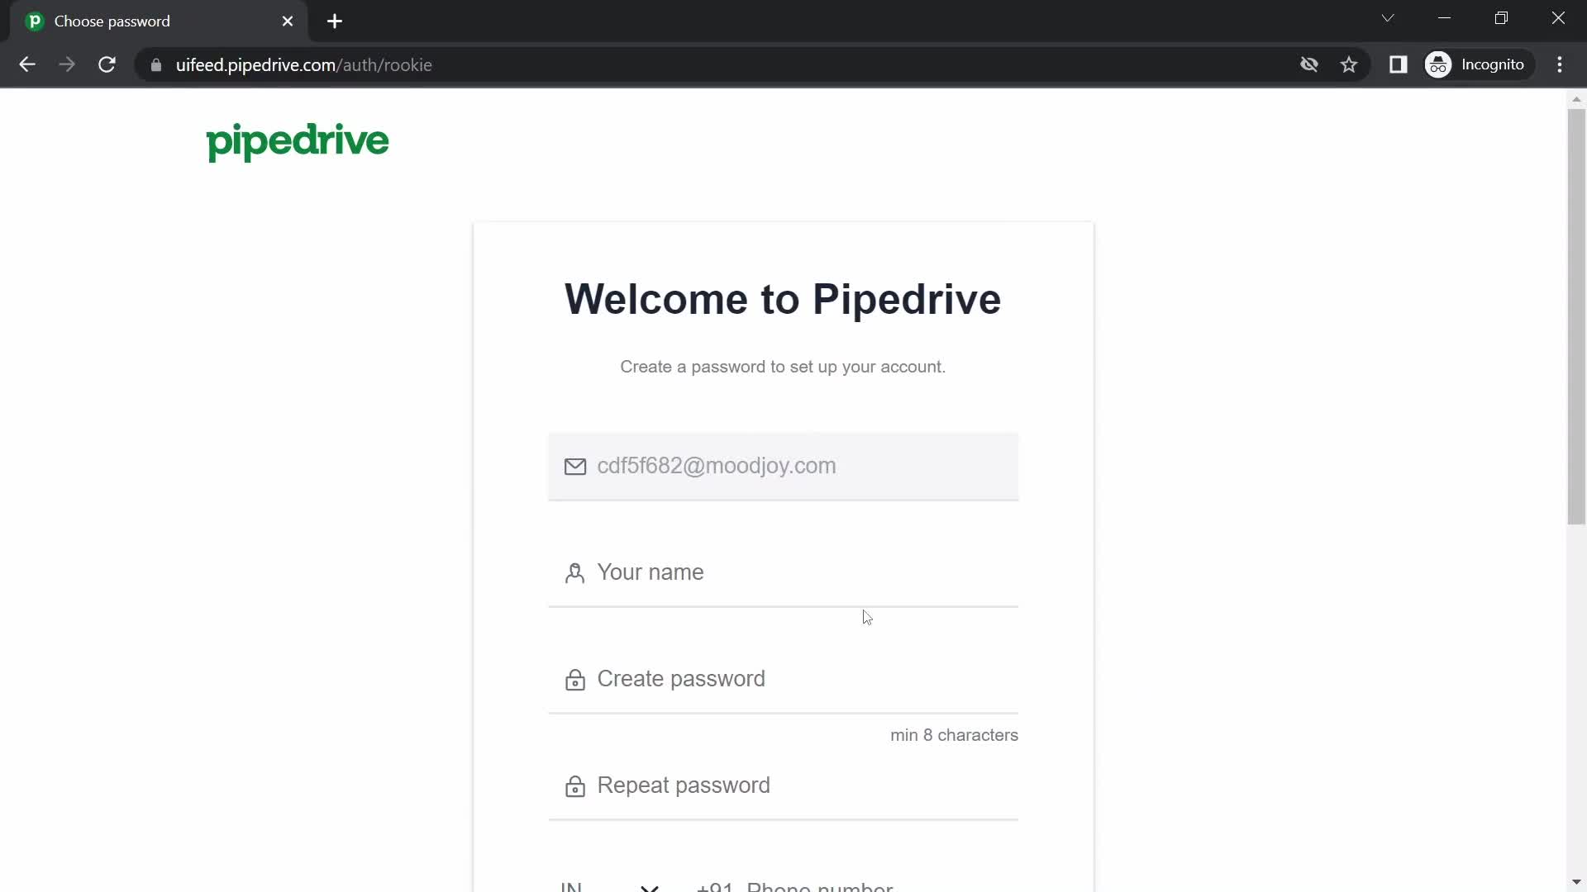This screenshot has width=1587, height=892.
Task: Click the email envelope icon
Action: click(x=575, y=465)
